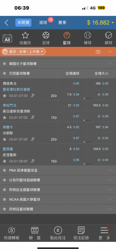The width and height of the screenshot is (116, 251).
Task: Open the $ 16,882 balance dropdown
Action: click(101, 23)
